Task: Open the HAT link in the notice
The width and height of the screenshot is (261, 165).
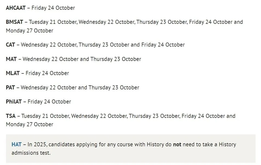Action: 16,144
